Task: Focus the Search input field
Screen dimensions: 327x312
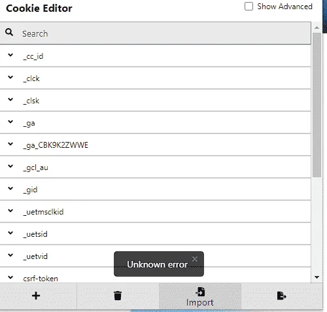Action: (x=156, y=33)
